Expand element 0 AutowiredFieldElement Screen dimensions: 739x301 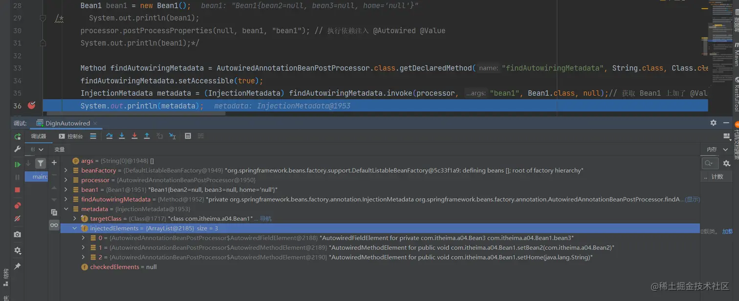tap(84, 238)
